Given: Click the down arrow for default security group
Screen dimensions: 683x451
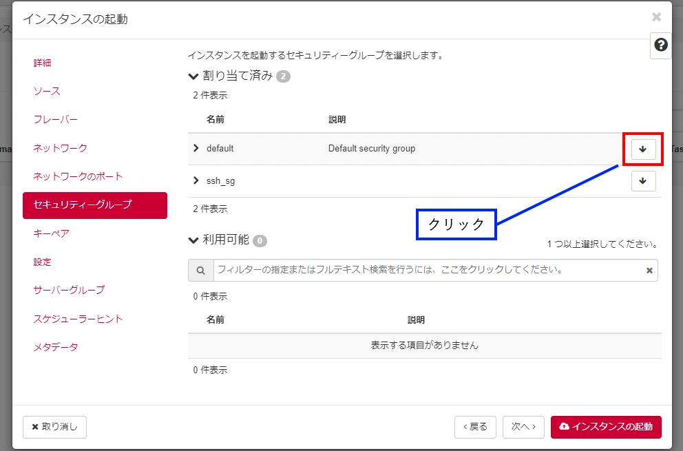Looking at the screenshot, I should point(643,149).
